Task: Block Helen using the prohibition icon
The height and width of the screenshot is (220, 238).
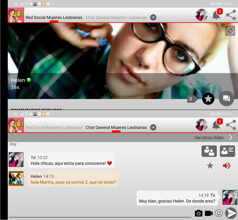Action: coord(230,31)
